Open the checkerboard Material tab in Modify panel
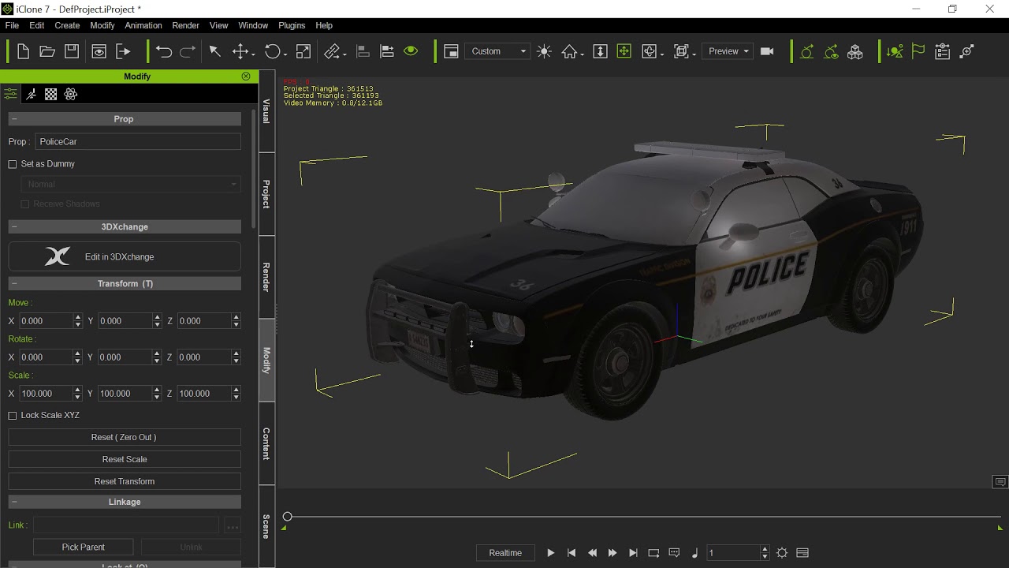Viewport: 1009px width, 568px height. (x=51, y=94)
